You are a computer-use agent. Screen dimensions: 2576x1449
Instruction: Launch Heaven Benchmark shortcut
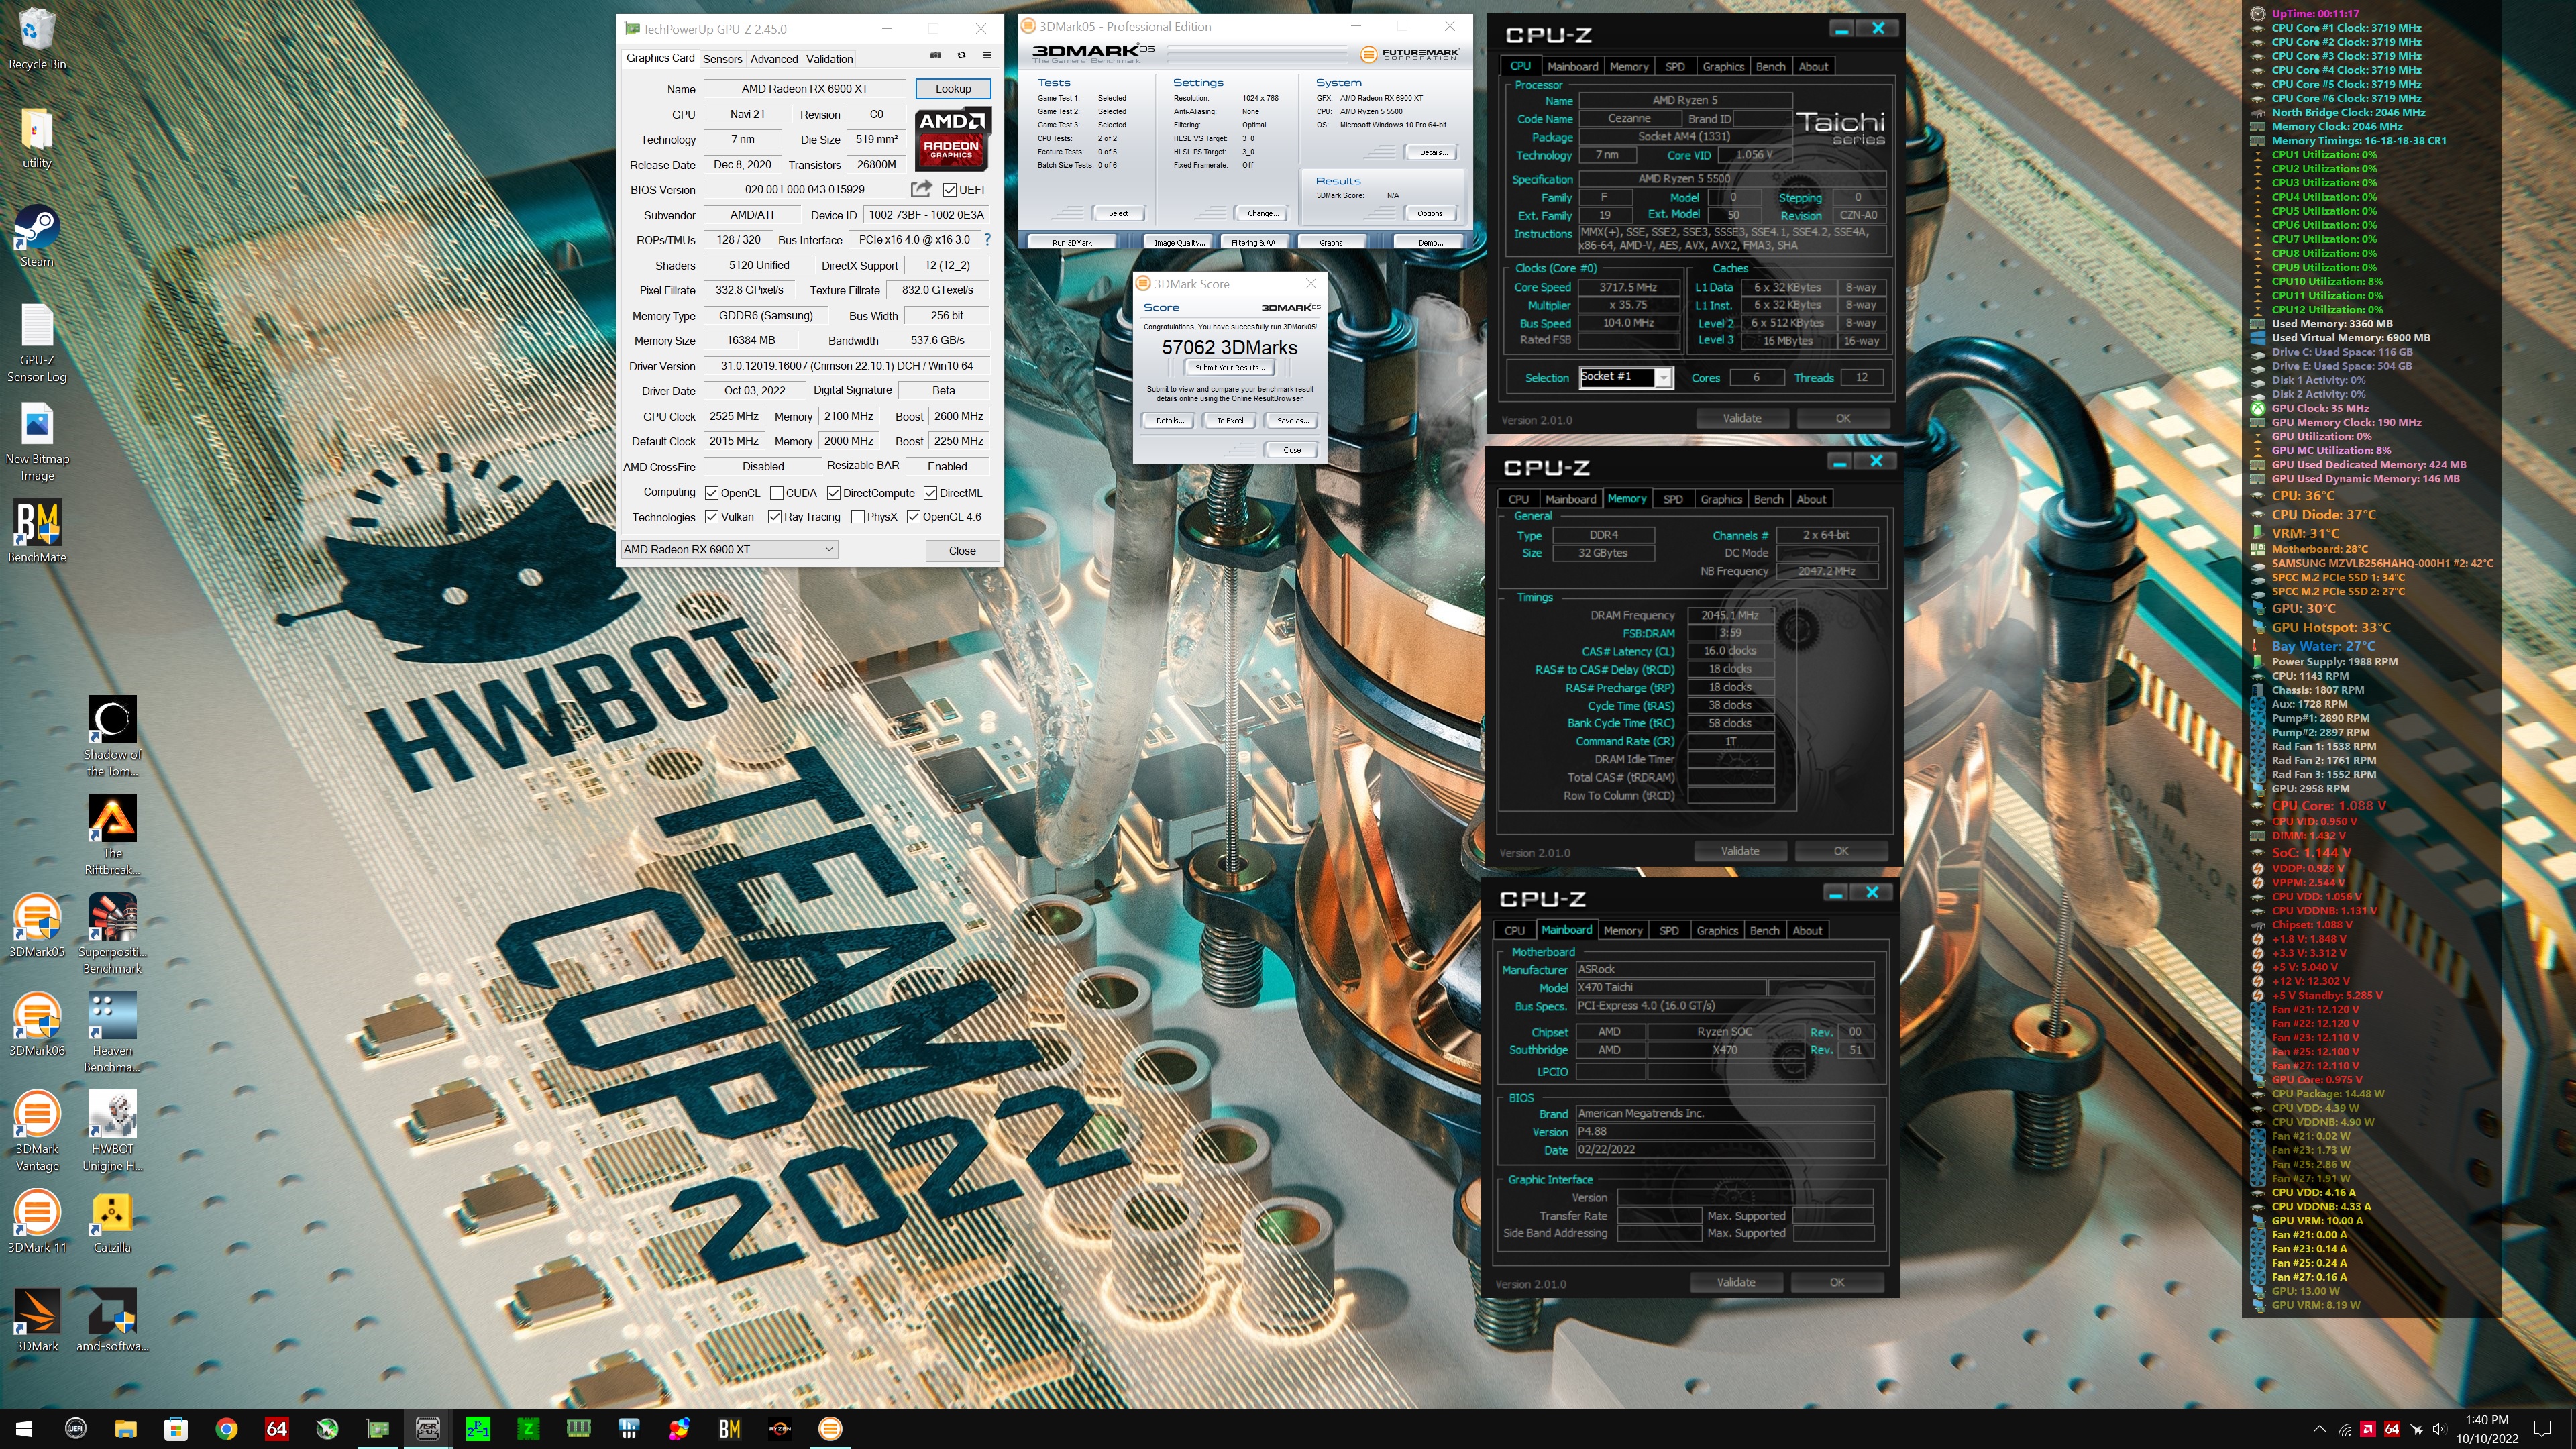[112, 1032]
